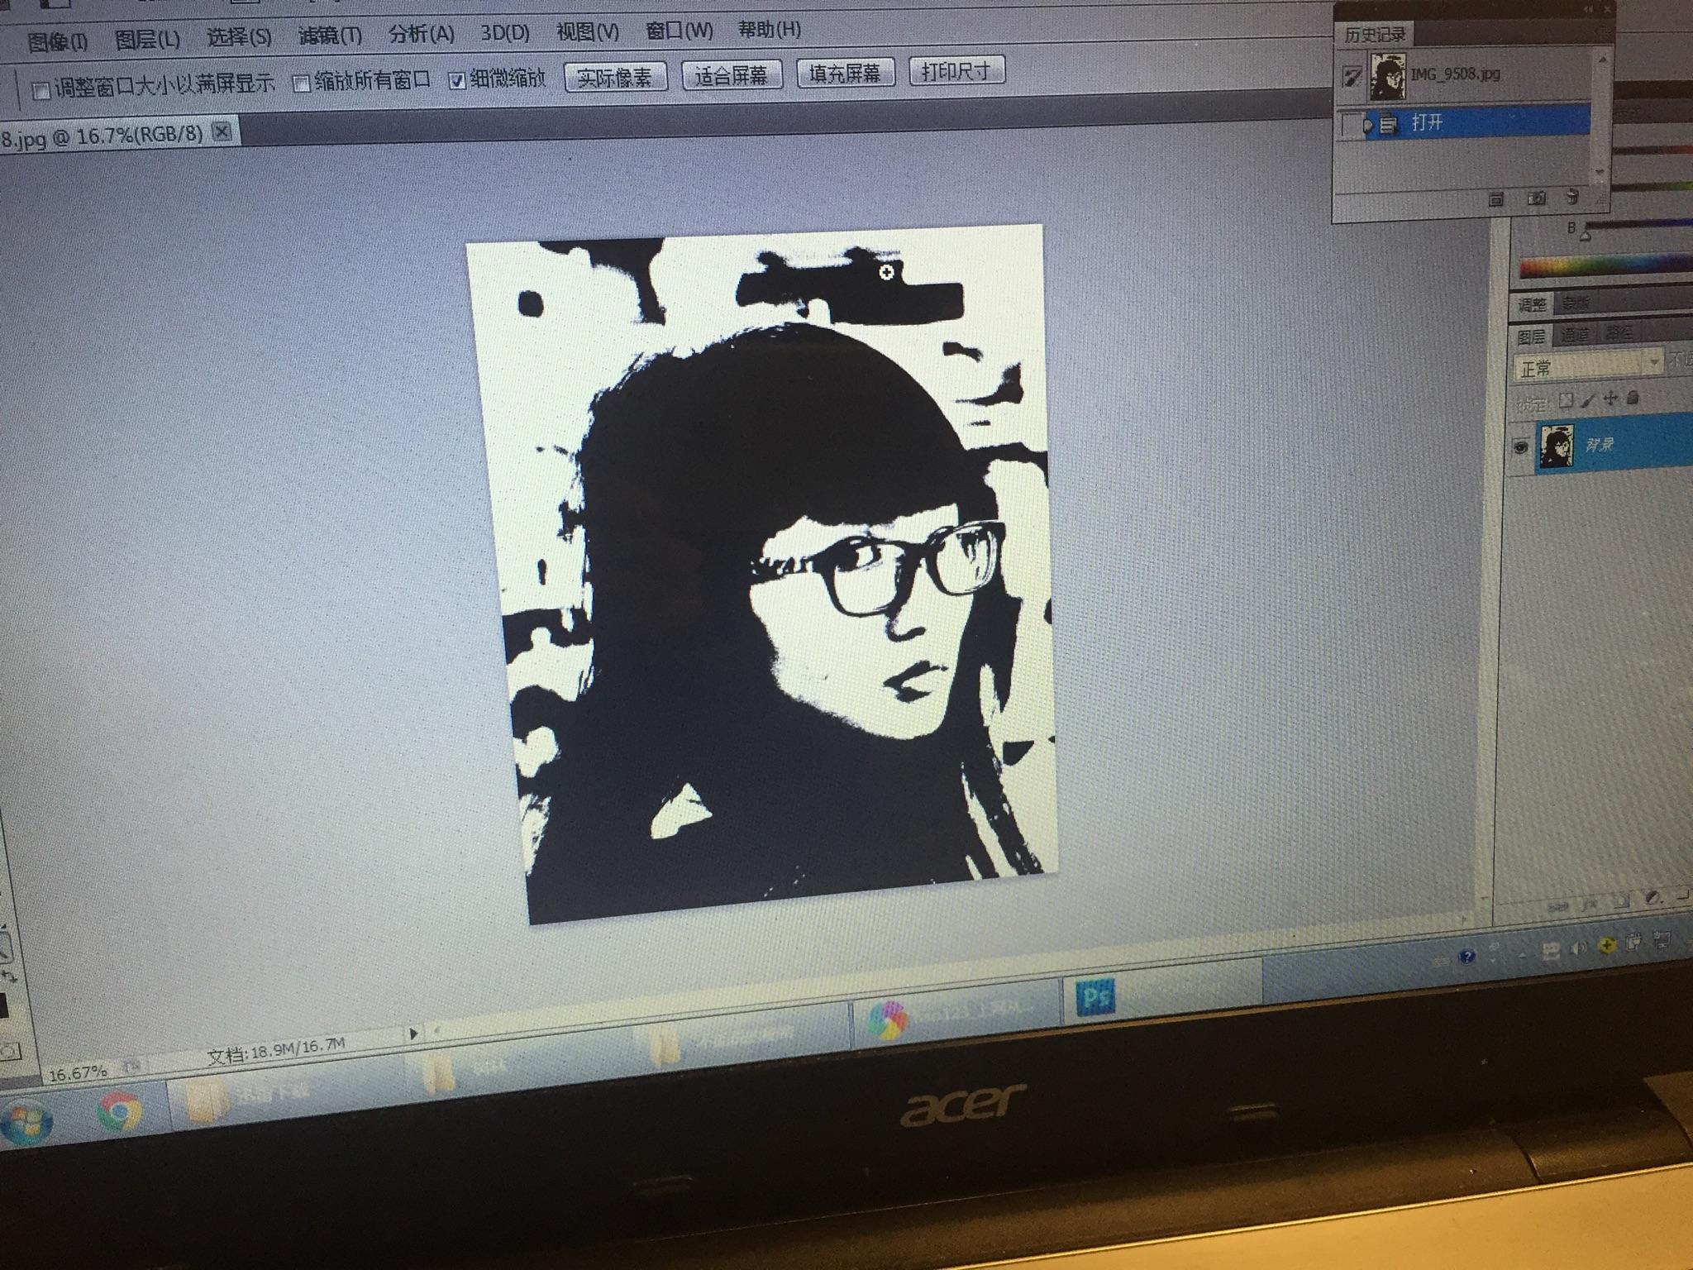Open the 正常 blend mode dropdown

1587,365
